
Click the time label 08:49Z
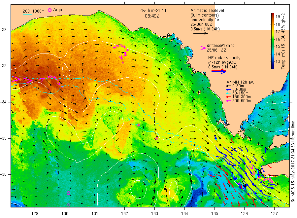152,16
